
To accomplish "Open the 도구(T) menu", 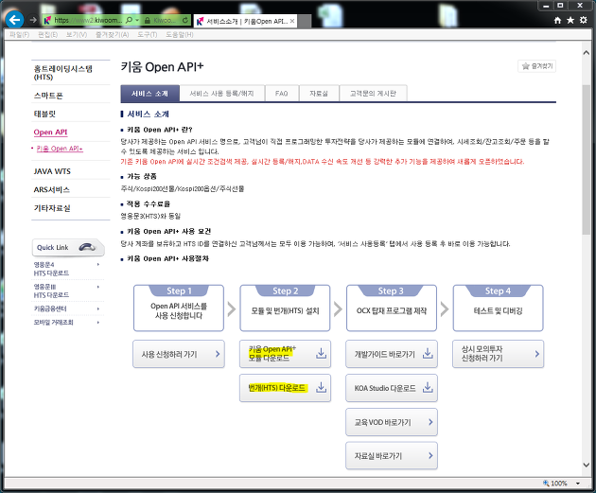I will click(x=147, y=35).
